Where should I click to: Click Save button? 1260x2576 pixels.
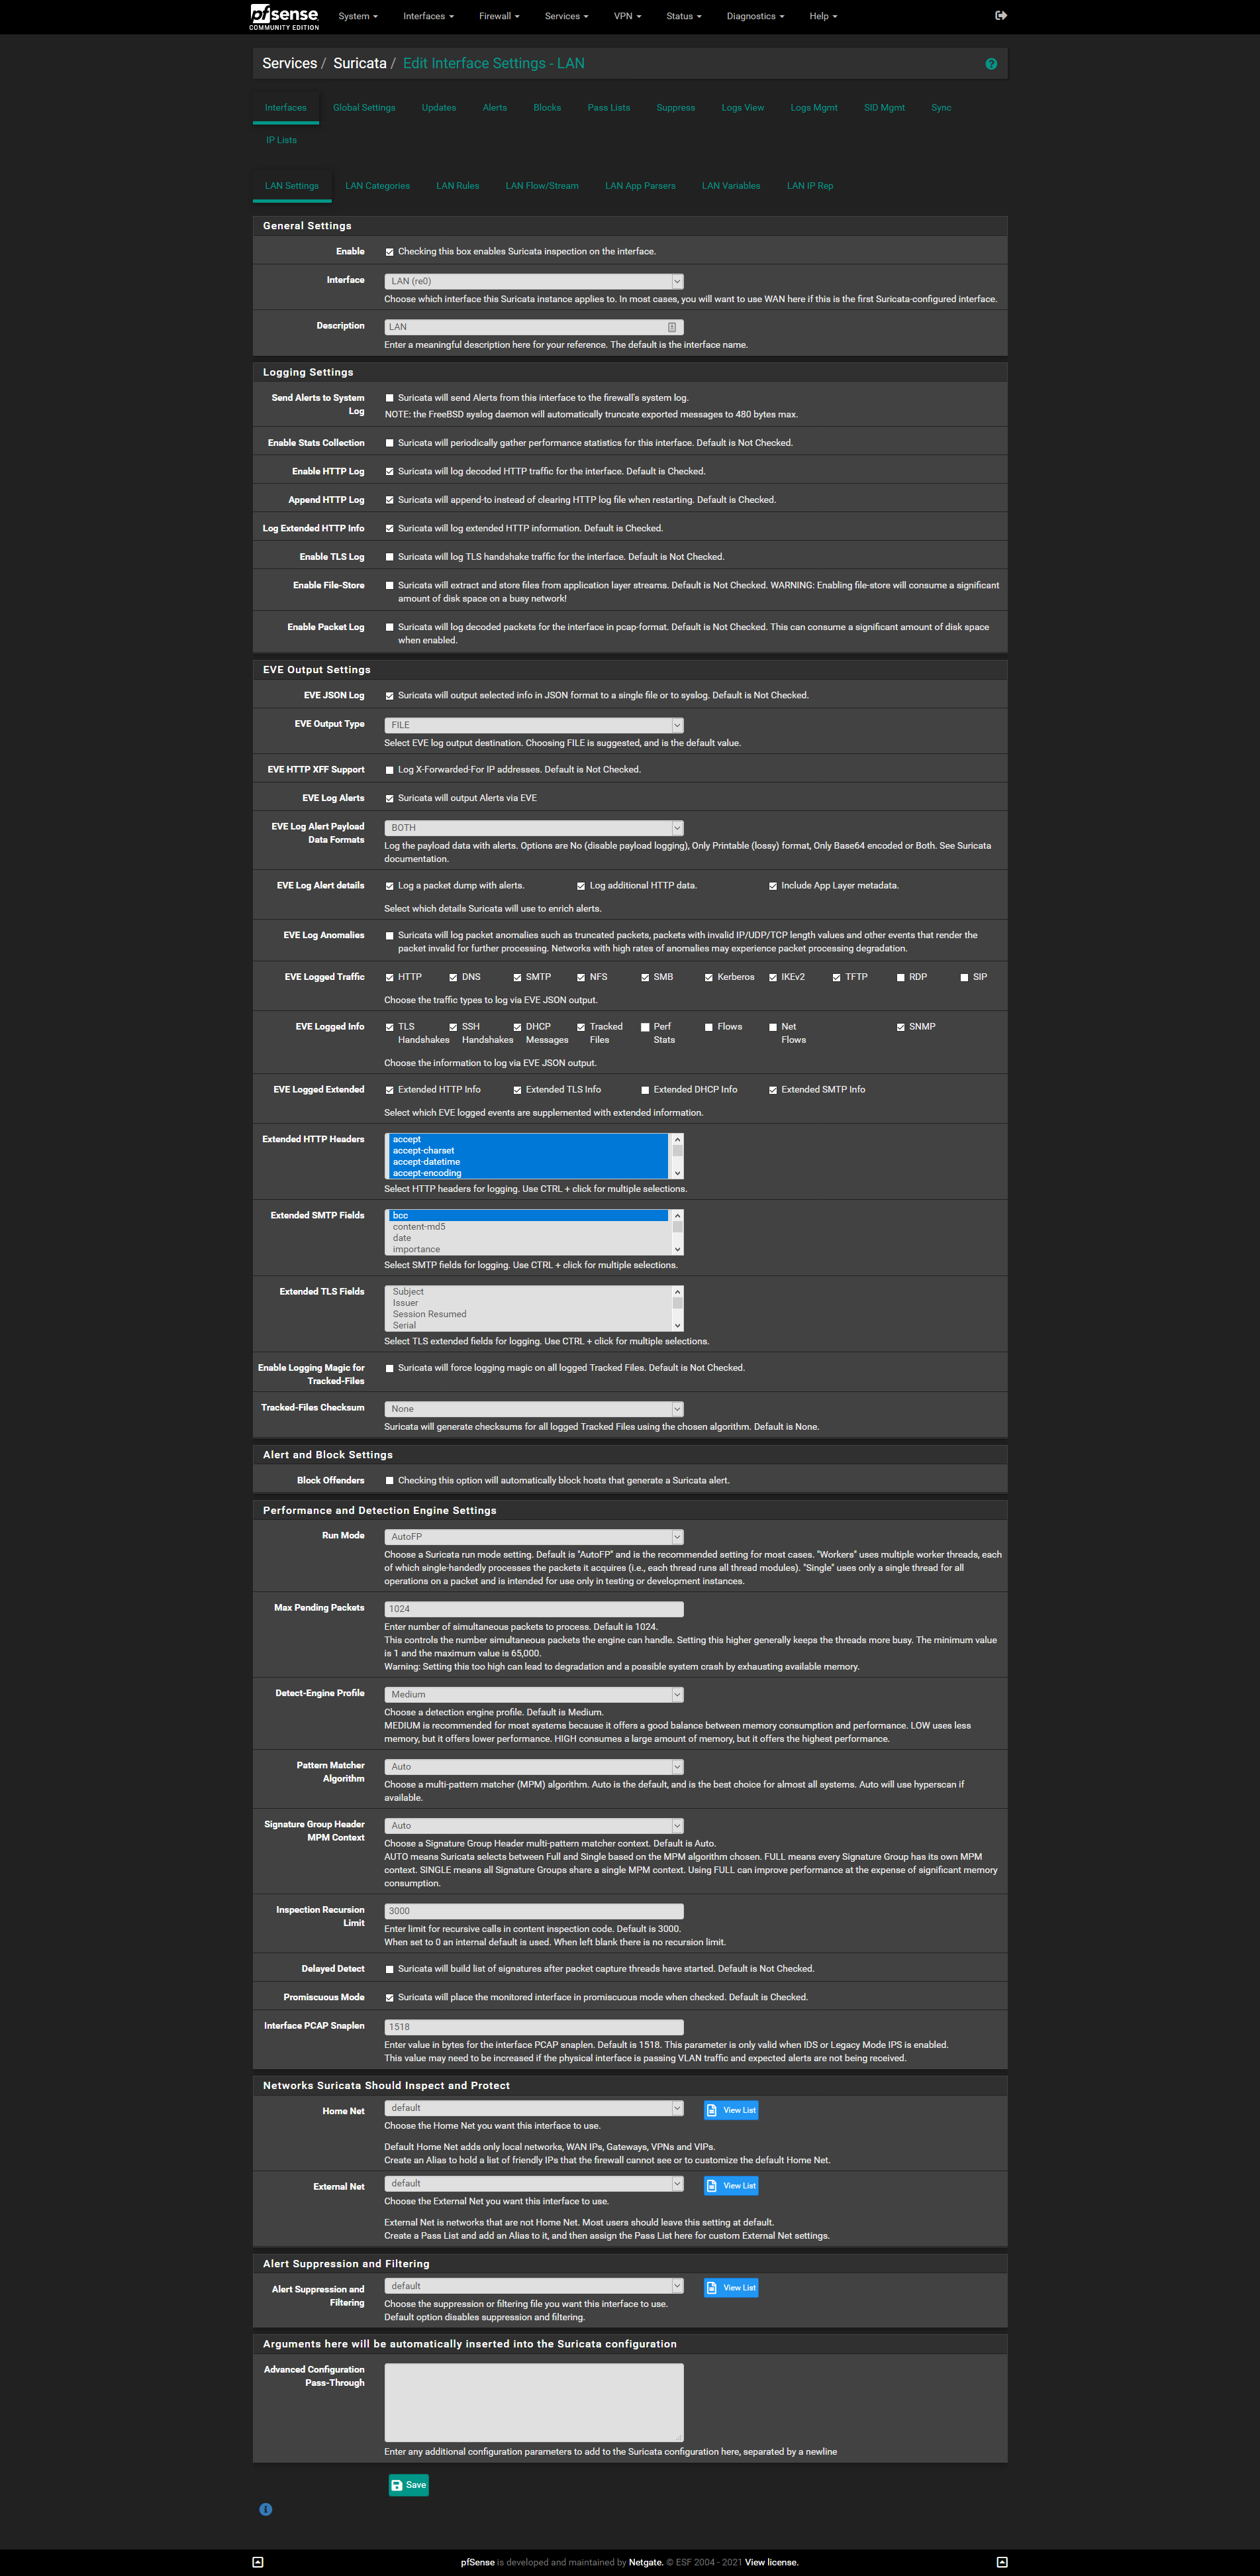click(409, 2485)
